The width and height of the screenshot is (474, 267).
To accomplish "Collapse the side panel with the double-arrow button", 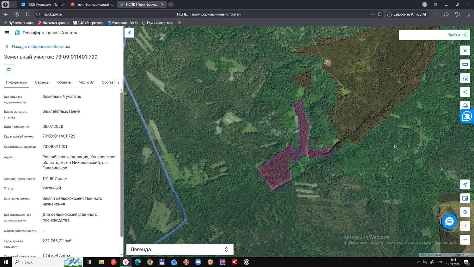I will [x=129, y=33].
